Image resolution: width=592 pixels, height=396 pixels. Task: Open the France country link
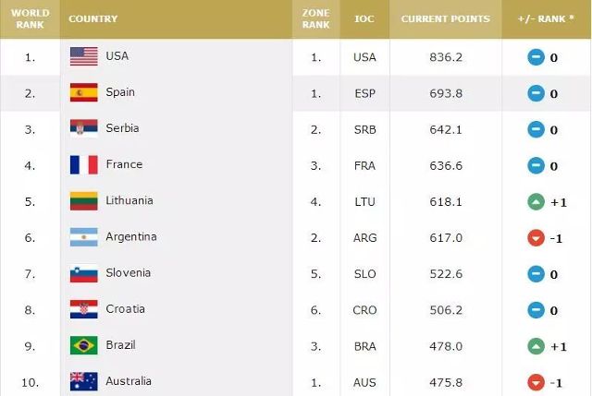point(124,164)
